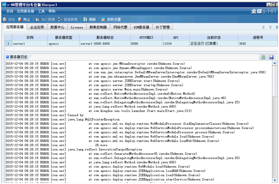Click the RPC column header

click(176, 37)
